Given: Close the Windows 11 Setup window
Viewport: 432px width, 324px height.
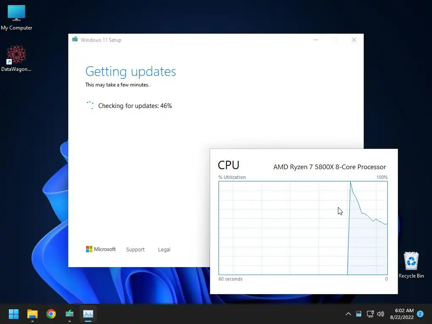Looking at the screenshot, I should point(354,40).
